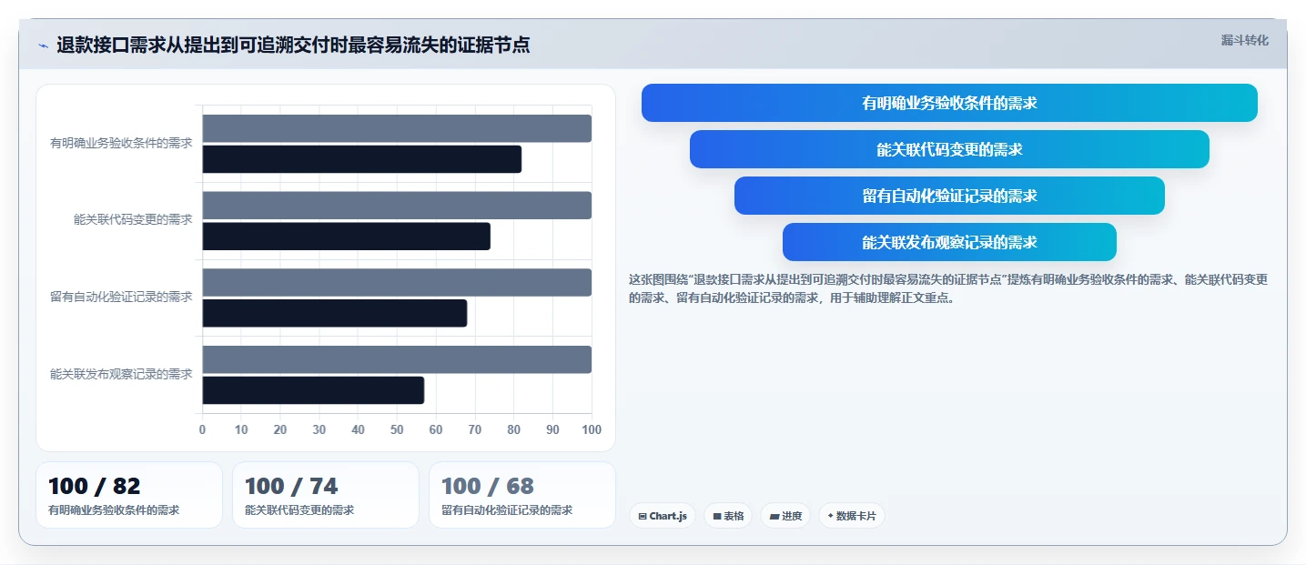Click chart axis label 有明确业务验收条件的需求

(x=121, y=143)
